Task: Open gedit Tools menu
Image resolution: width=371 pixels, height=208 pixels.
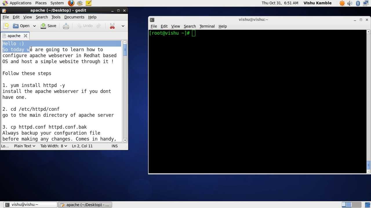Action: [56, 17]
